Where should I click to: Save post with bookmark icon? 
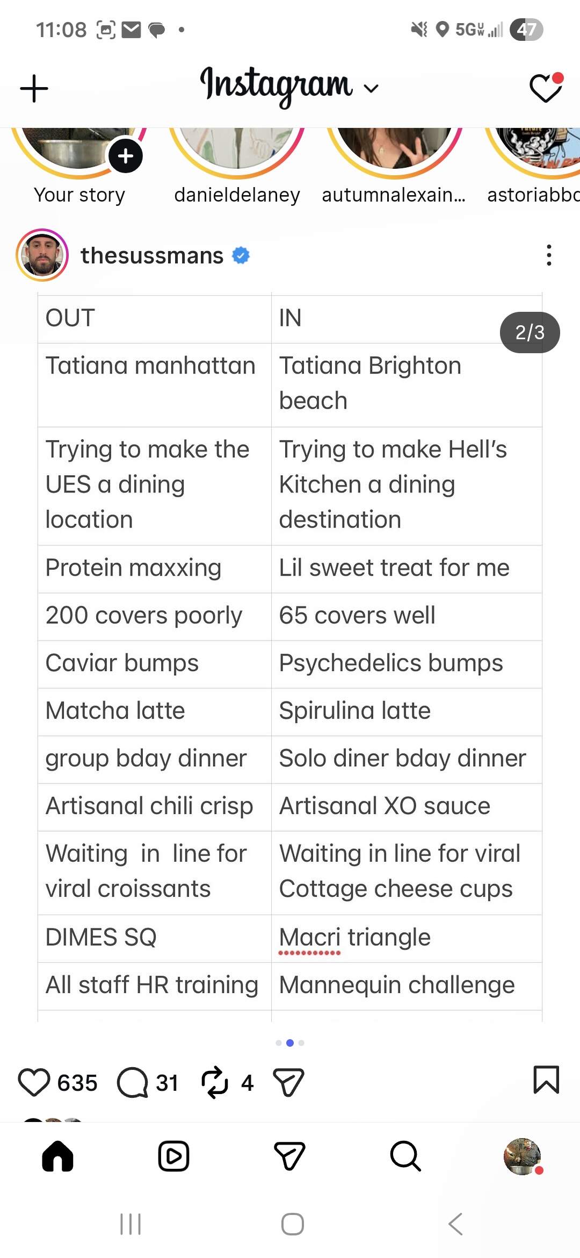pyautogui.click(x=546, y=1080)
